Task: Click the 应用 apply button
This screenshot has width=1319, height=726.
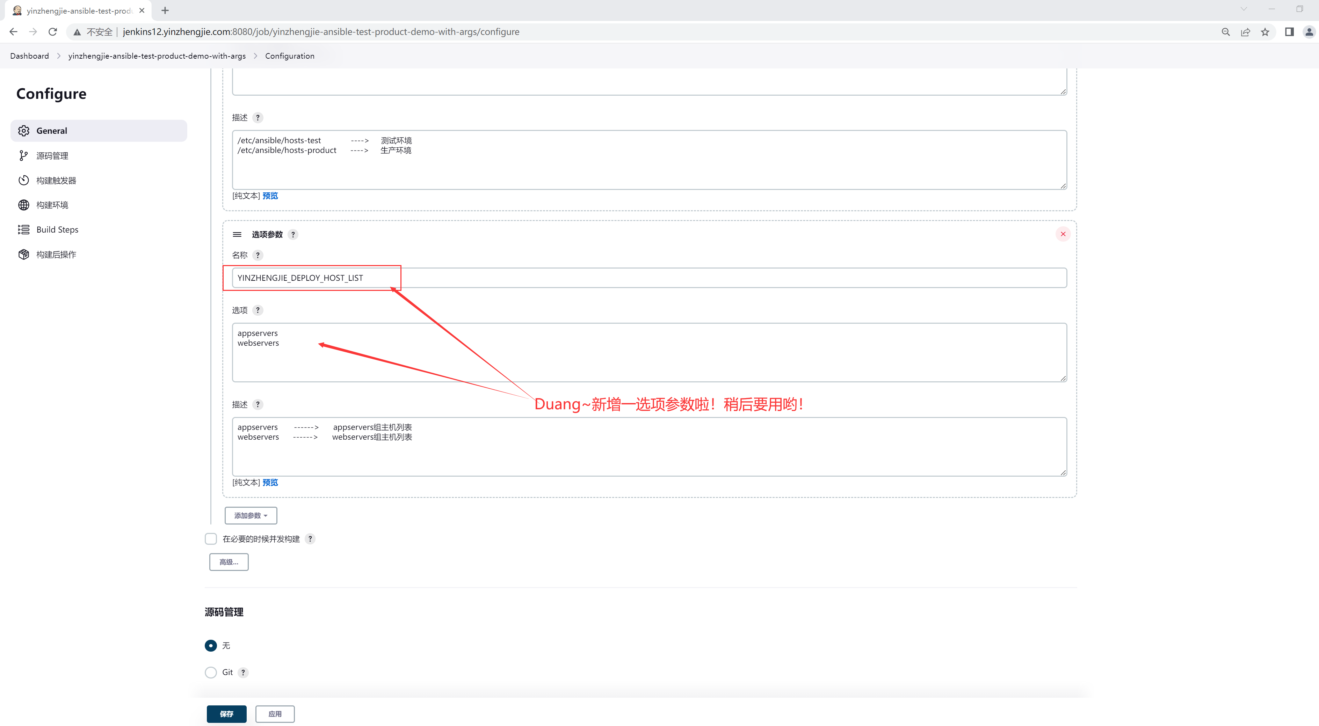Action: point(275,714)
